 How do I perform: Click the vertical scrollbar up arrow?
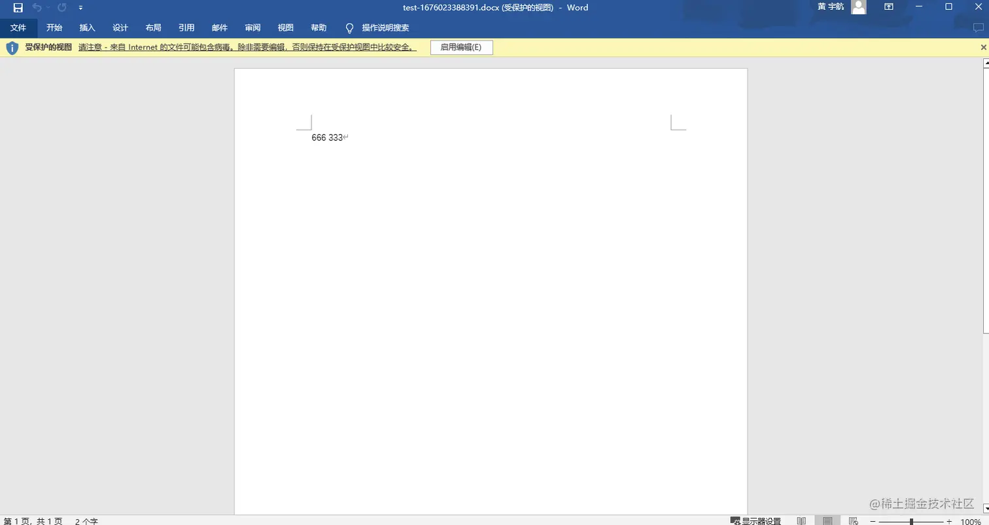[986, 63]
